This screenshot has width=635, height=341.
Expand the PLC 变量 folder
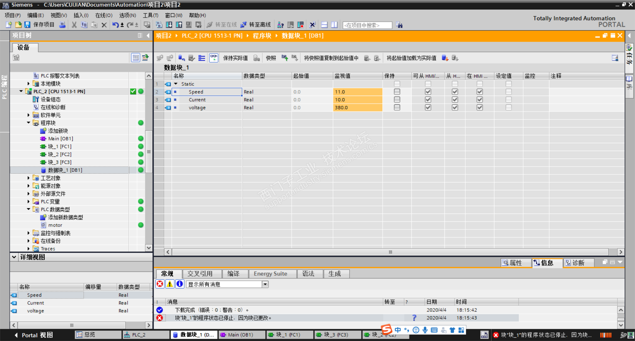point(28,202)
